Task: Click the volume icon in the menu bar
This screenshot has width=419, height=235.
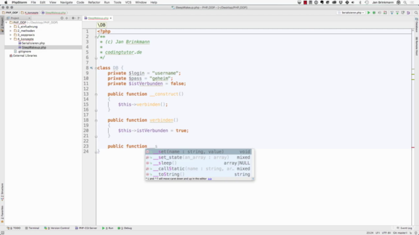Action: tap(353, 3)
